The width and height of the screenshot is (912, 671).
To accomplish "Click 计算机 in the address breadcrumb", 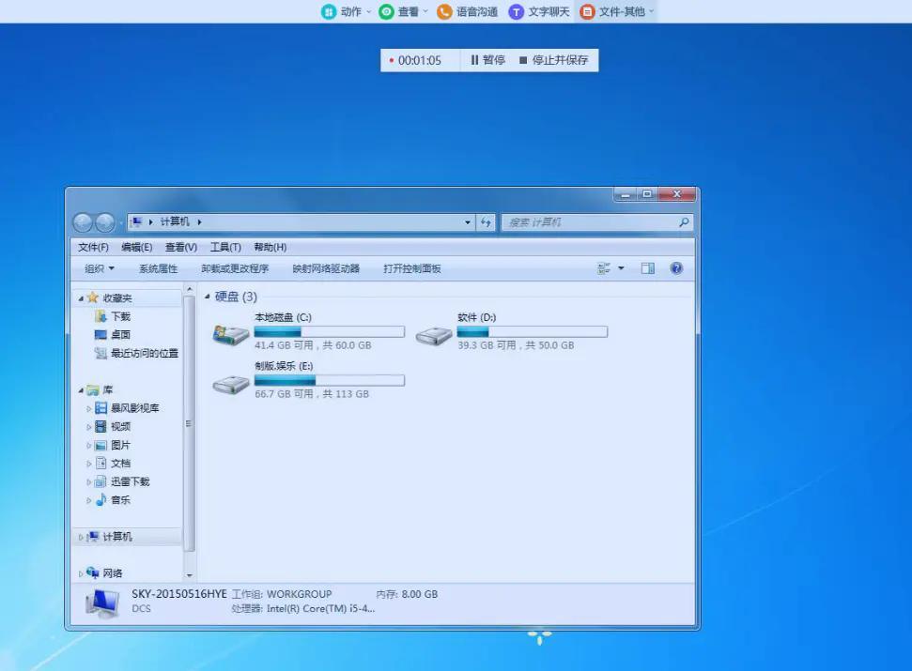I will click(x=175, y=221).
